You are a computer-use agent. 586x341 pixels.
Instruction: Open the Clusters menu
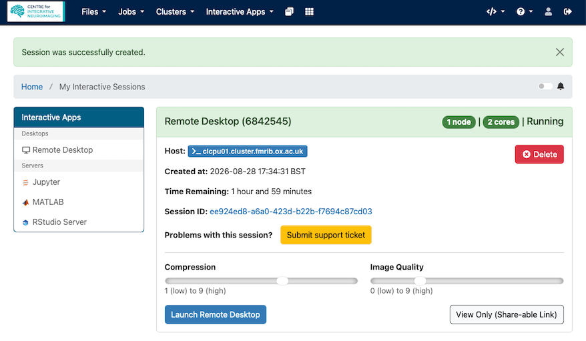pyautogui.click(x=175, y=11)
